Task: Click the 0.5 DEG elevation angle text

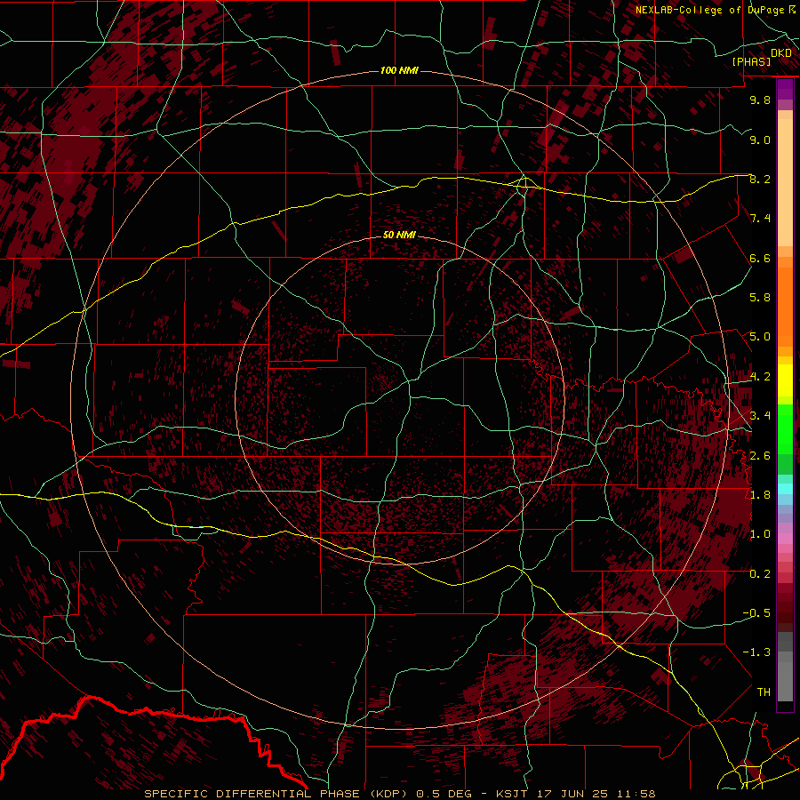Action: [444, 794]
